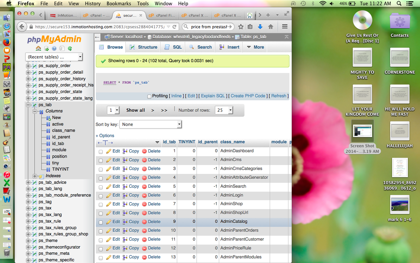
Task: Click the phpMyAdmin Home icon
Action: click(x=38, y=49)
